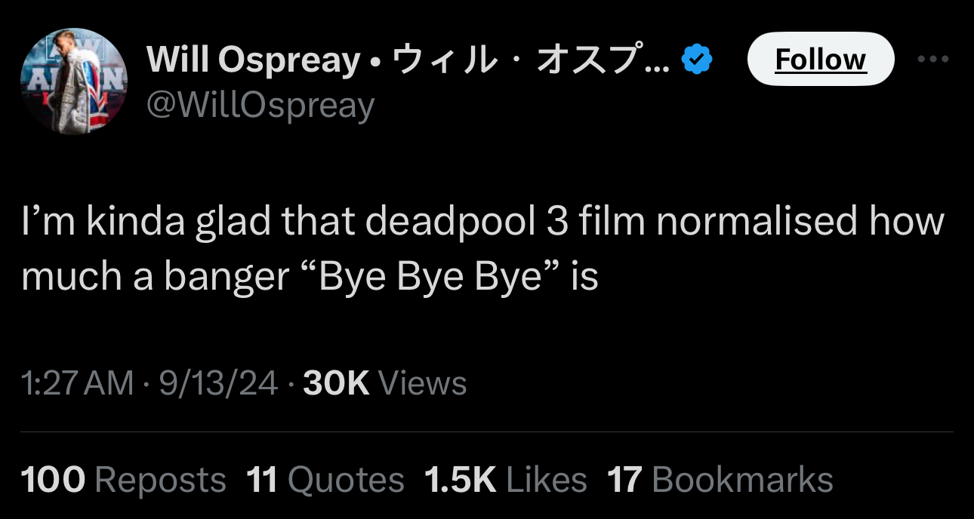Click the 17 Bookmarks count
The height and width of the screenshot is (519, 974).
(x=720, y=480)
